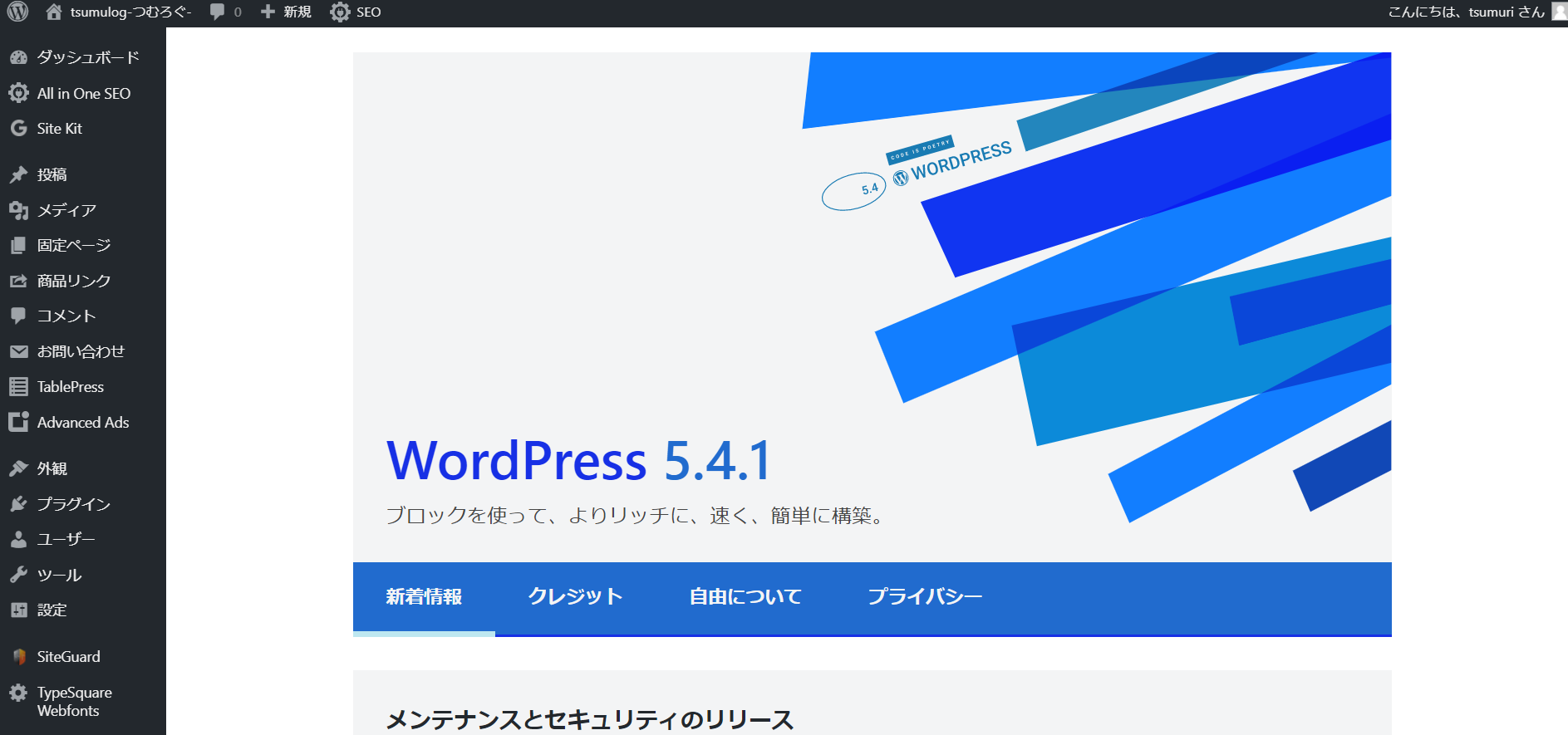Click the メディア media icon

pyautogui.click(x=18, y=210)
